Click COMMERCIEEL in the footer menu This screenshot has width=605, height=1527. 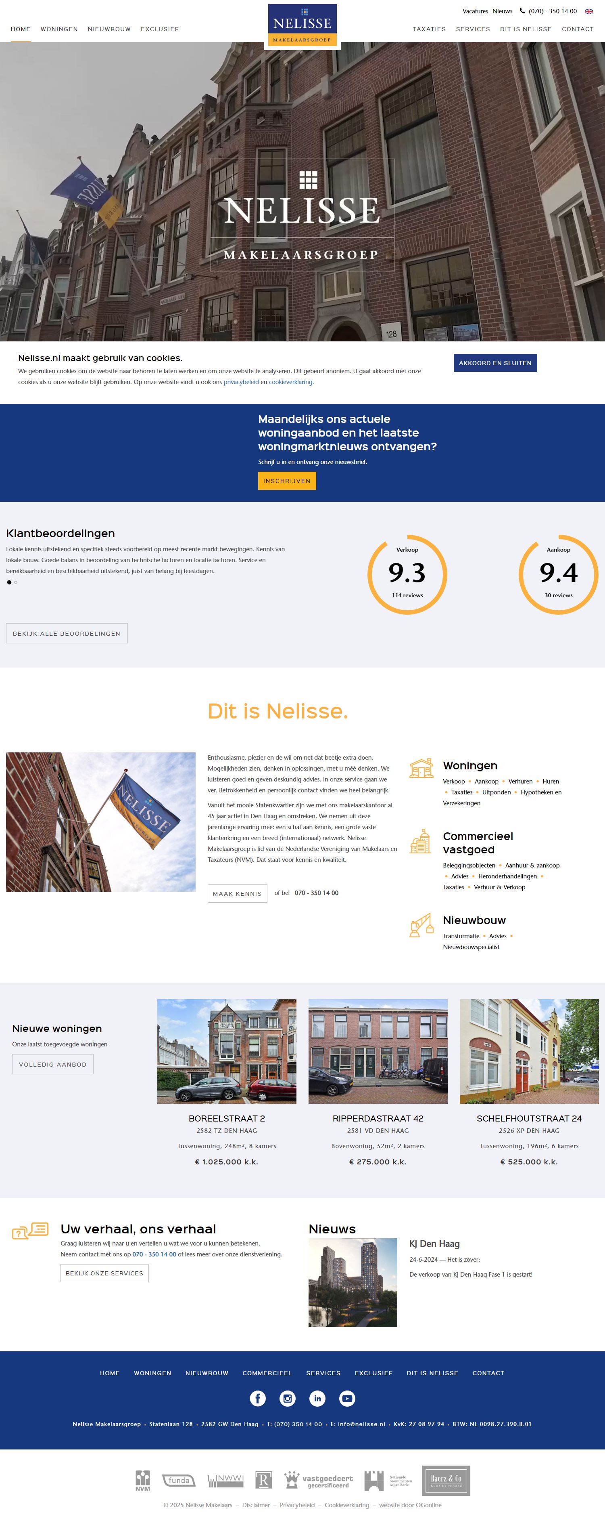(x=267, y=1373)
